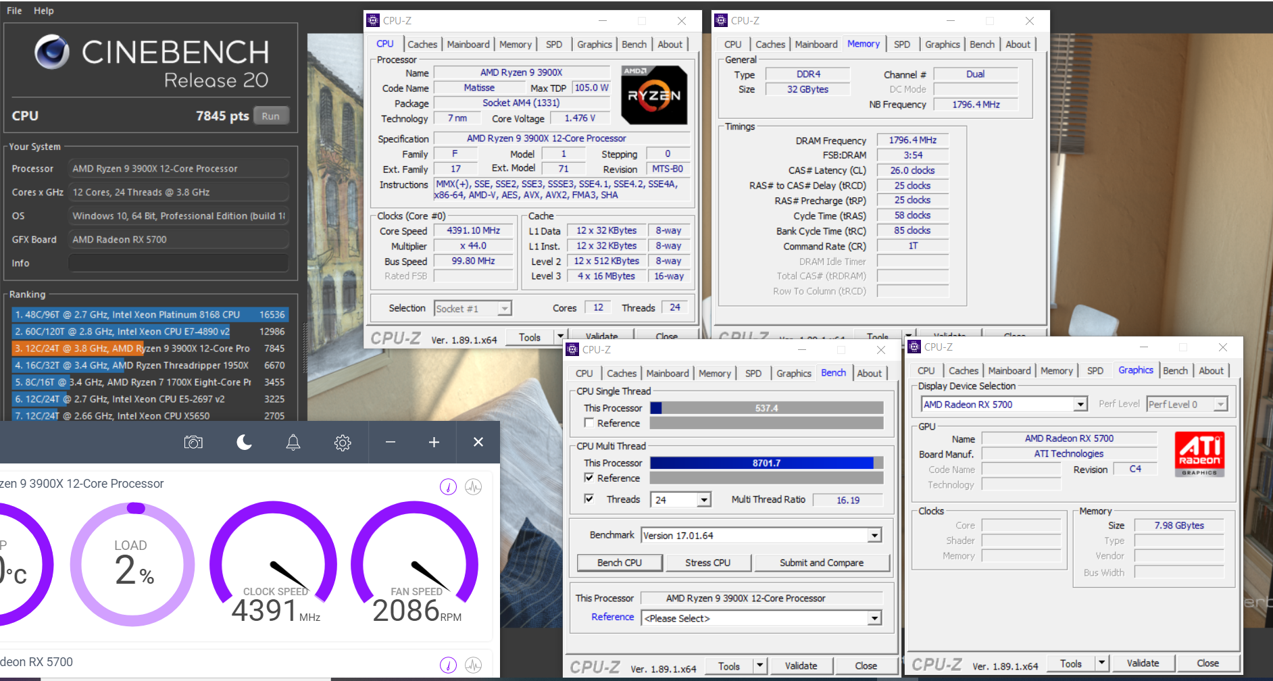Select gauge view icon on the Radeon RX 5700 card

click(x=448, y=665)
